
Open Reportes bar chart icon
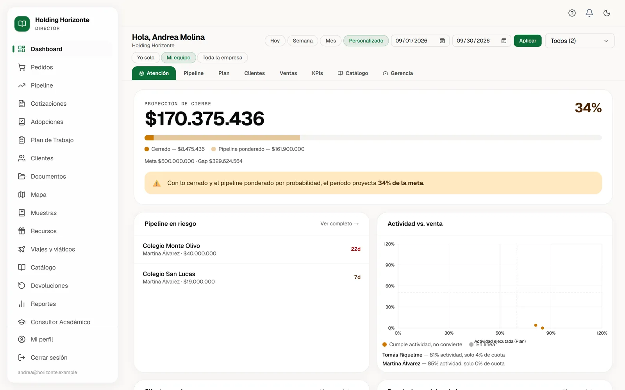[x=22, y=304]
